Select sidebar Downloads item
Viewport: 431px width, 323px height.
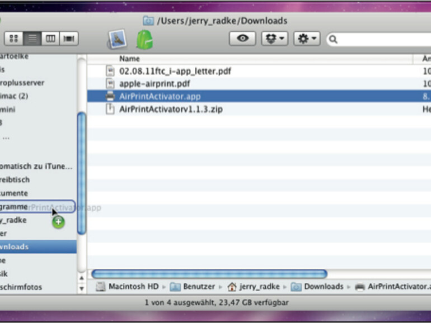coord(38,246)
